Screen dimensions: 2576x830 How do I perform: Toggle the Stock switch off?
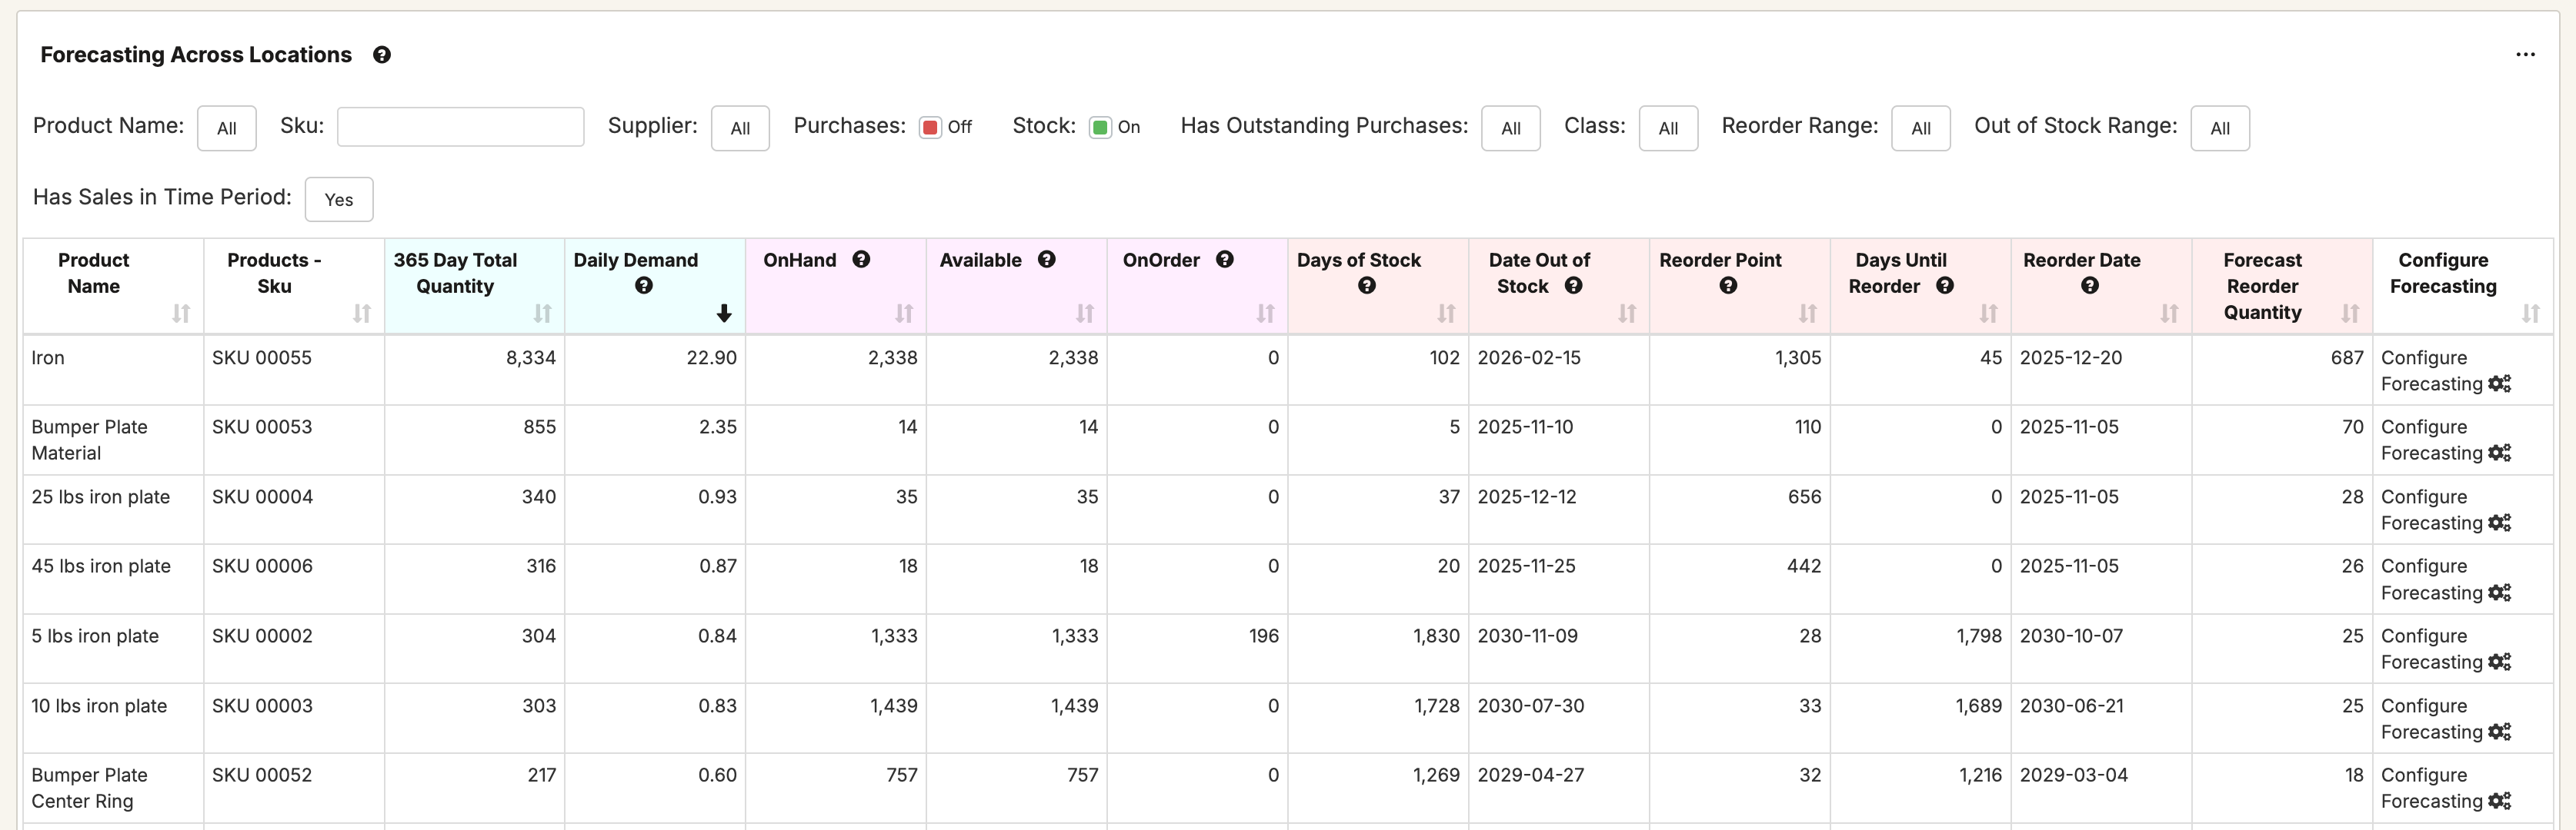[1100, 128]
